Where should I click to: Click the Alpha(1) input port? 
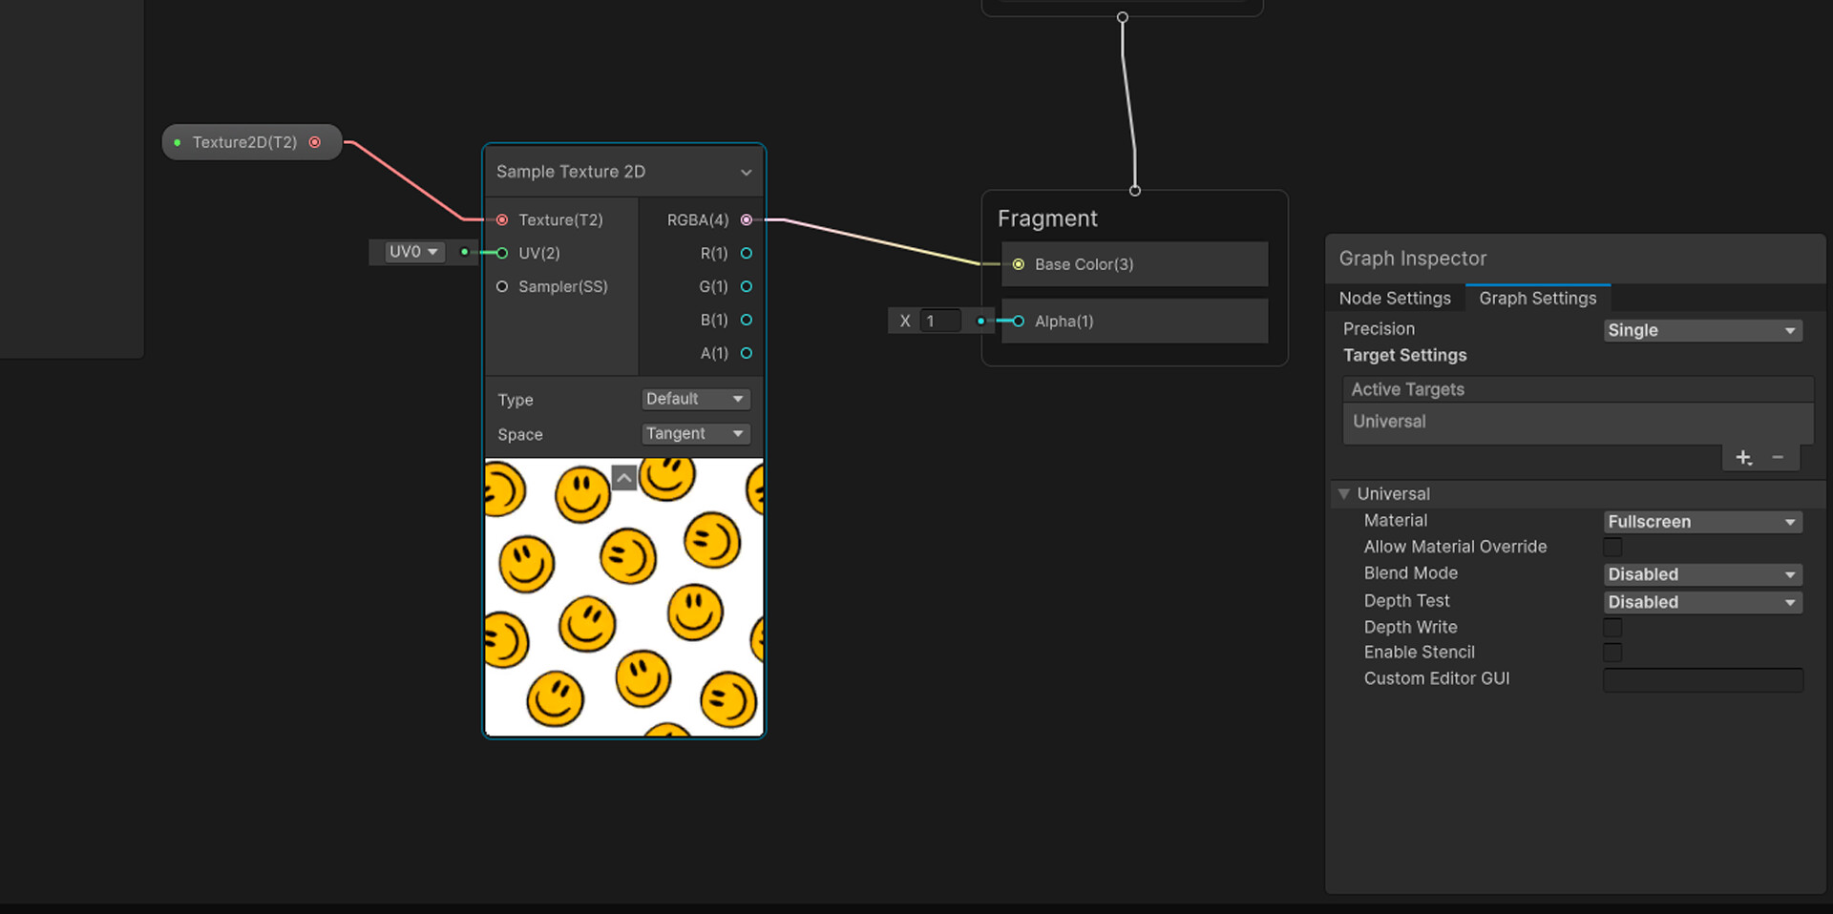(1018, 322)
